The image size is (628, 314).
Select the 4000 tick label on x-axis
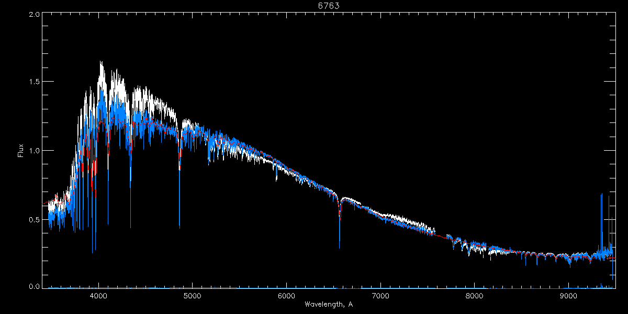98,295
